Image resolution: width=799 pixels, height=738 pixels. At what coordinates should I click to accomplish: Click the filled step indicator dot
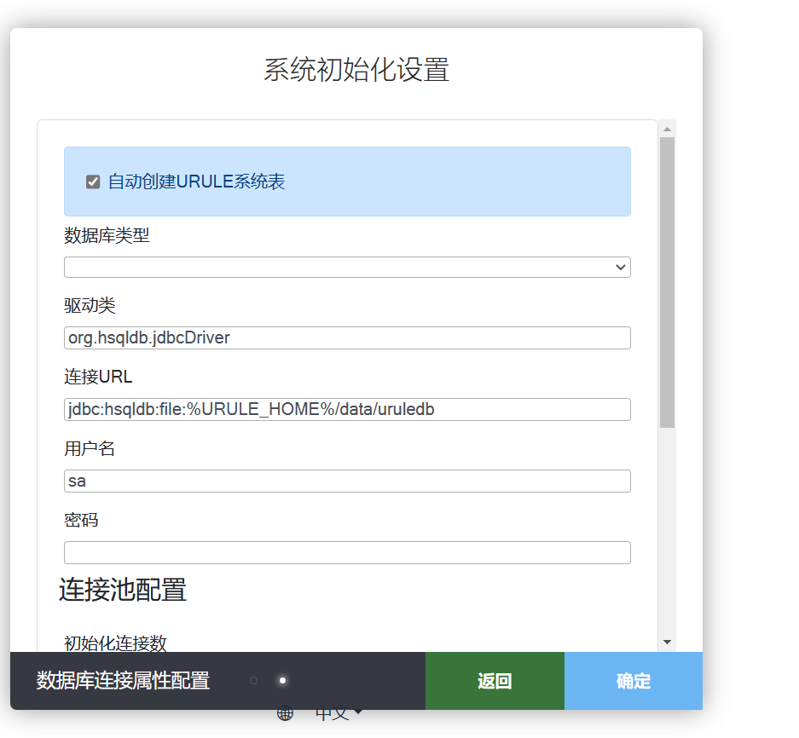point(282,682)
